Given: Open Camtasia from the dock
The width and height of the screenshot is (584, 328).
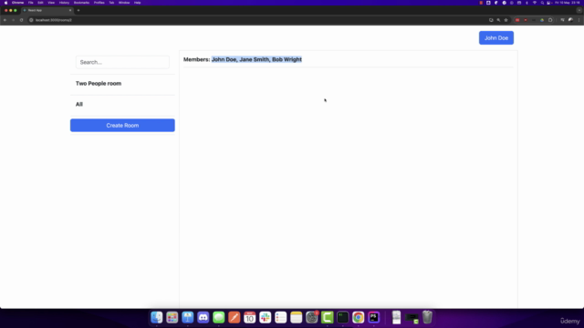Looking at the screenshot, I should (328, 317).
